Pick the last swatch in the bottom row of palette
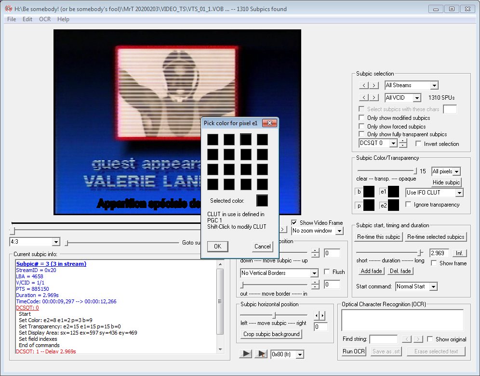This screenshot has width=480, height=376. coord(262,184)
